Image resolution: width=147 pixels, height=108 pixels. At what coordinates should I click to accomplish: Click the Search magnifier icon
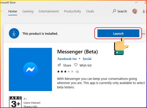[x=114, y=11]
